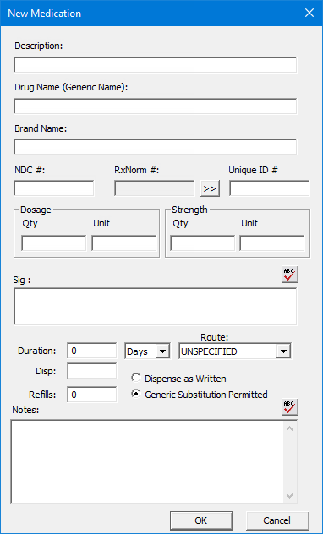Close the New Medication dialog
Image resolution: width=323 pixels, height=534 pixels.
(x=309, y=14)
